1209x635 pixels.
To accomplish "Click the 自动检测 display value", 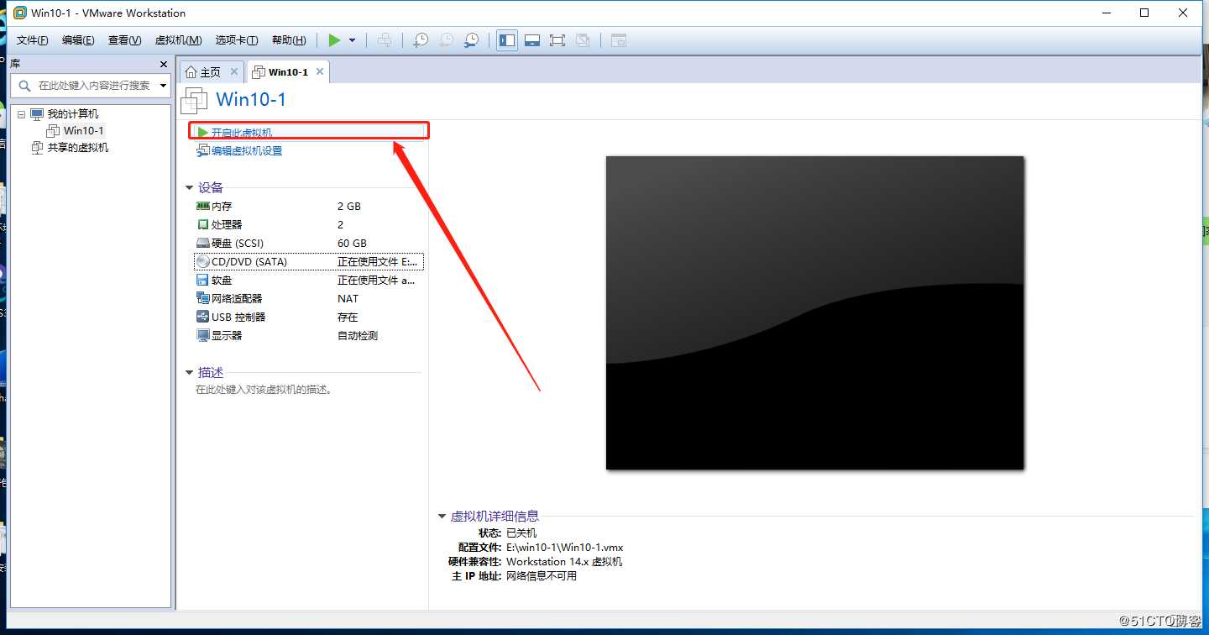I will point(358,336).
